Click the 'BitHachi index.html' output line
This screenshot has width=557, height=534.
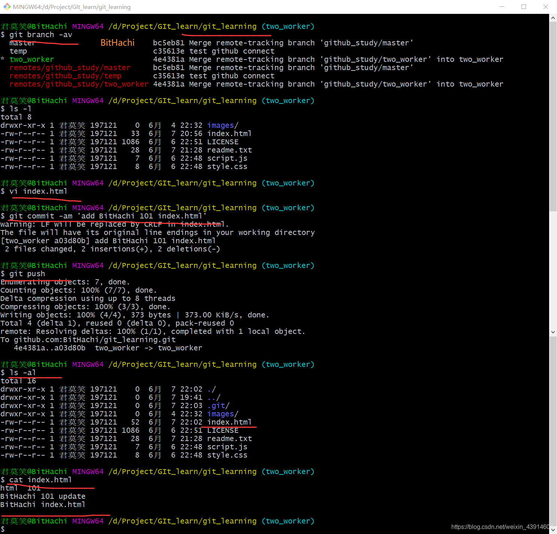click(43, 505)
